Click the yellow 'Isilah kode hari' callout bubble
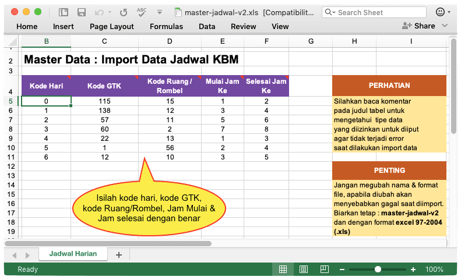The width and height of the screenshot is (461, 280). click(x=149, y=208)
